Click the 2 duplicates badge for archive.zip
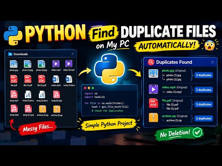Image resolution: width=222 pixels, height=166 pixels. (204, 118)
